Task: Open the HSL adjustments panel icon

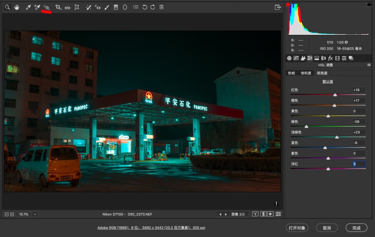Action: (310, 58)
